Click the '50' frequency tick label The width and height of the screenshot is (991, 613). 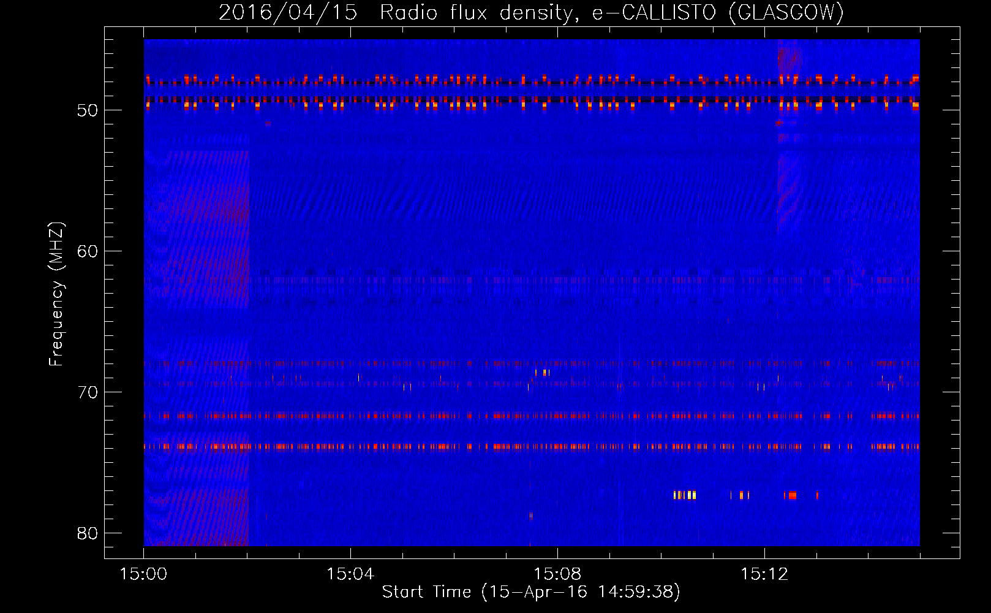point(88,110)
